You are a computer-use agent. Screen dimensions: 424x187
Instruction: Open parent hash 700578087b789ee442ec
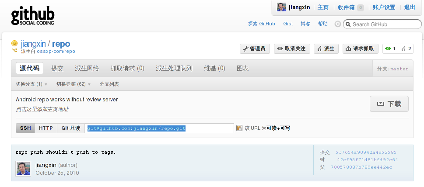pyautogui.click(x=361, y=167)
